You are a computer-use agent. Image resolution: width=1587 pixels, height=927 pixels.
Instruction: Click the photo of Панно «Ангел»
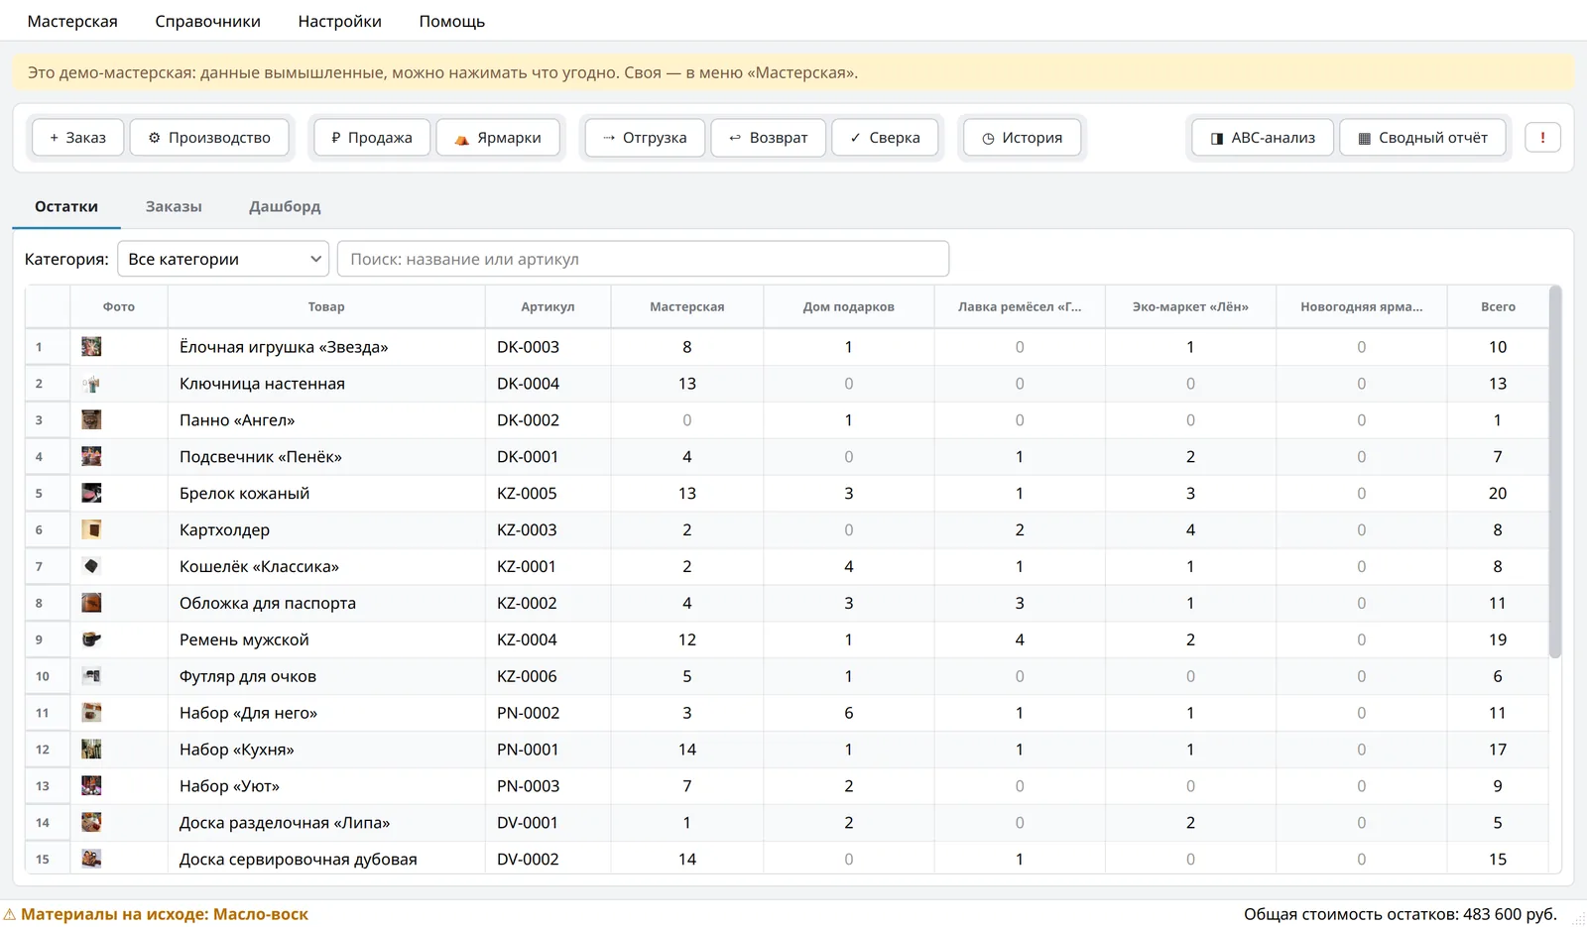pyautogui.click(x=91, y=420)
